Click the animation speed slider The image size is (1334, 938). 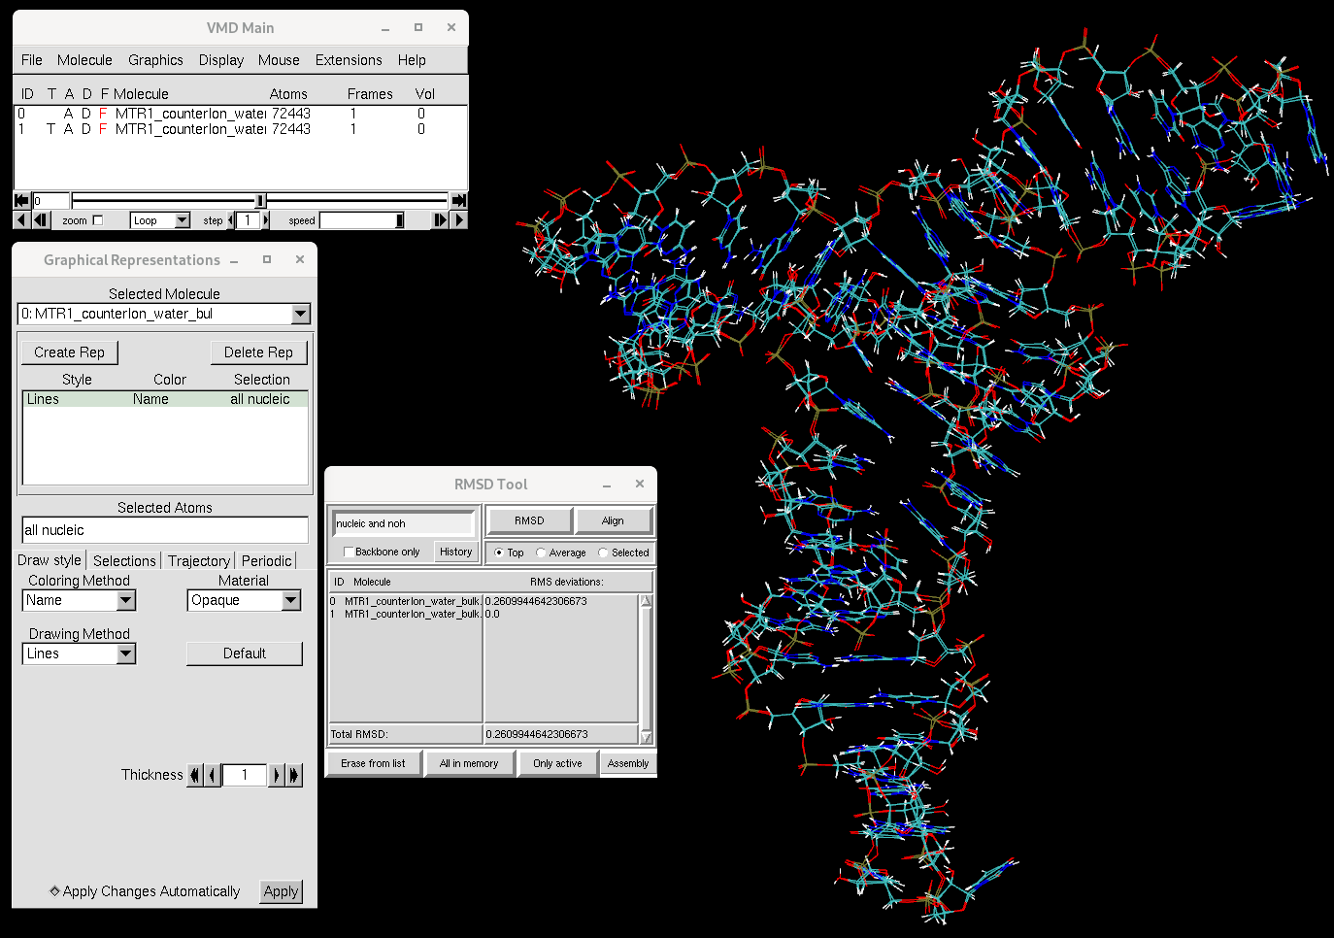tap(361, 220)
